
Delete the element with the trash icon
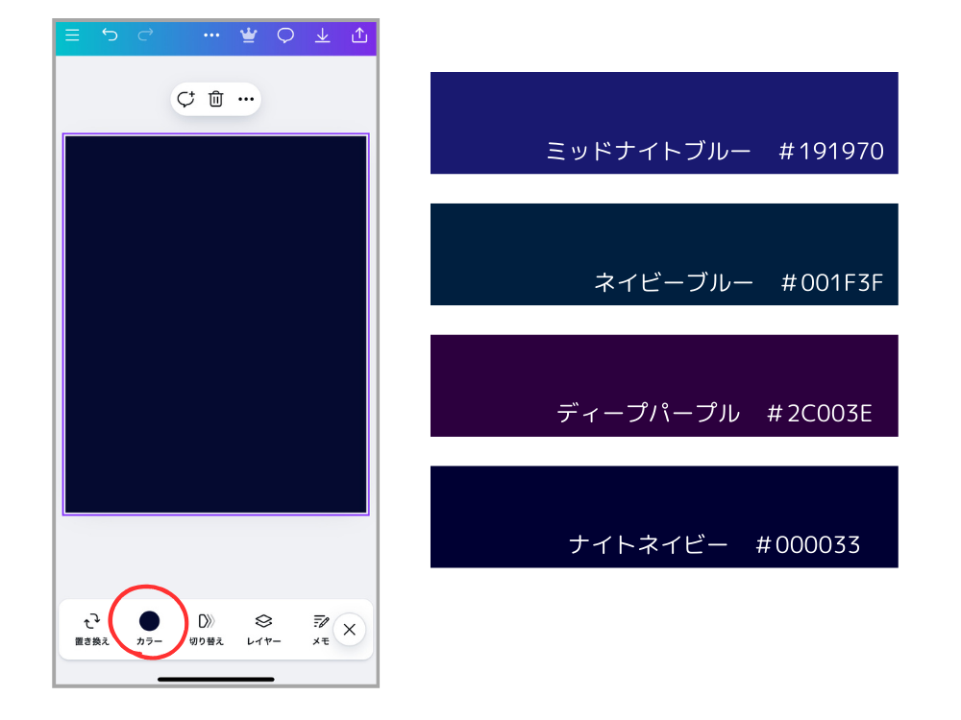(x=215, y=99)
